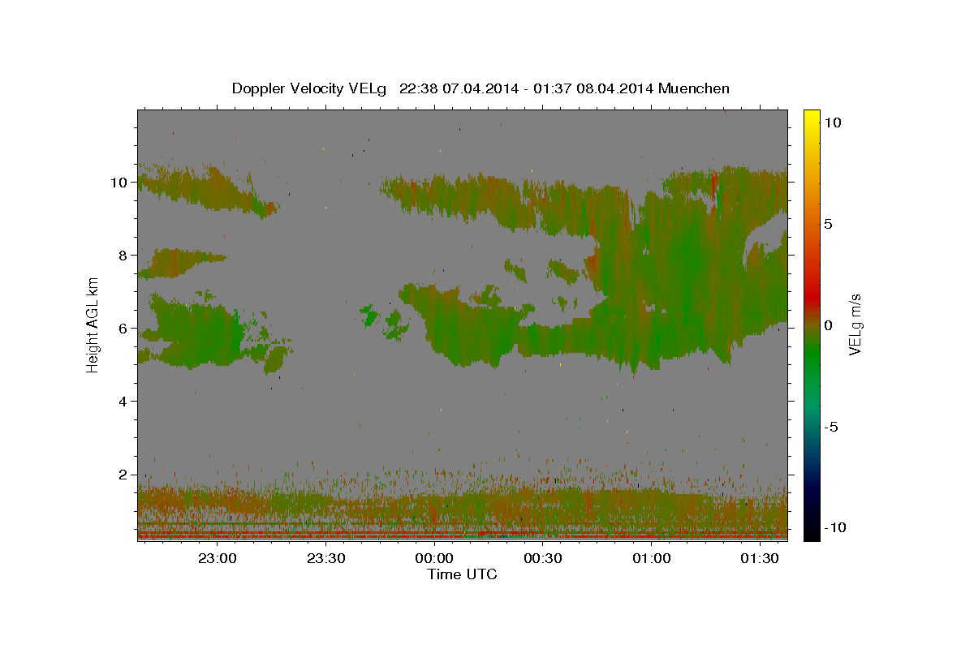974x649 pixels.
Task: Click the 00:30 time tick label
Action: tap(543, 558)
